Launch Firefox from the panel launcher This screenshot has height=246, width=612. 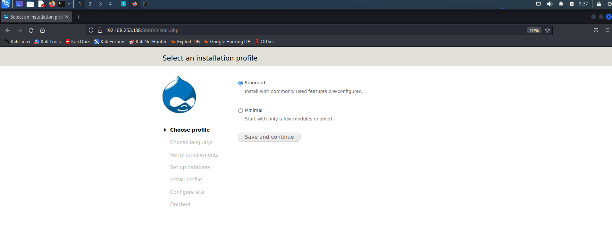(x=52, y=4)
